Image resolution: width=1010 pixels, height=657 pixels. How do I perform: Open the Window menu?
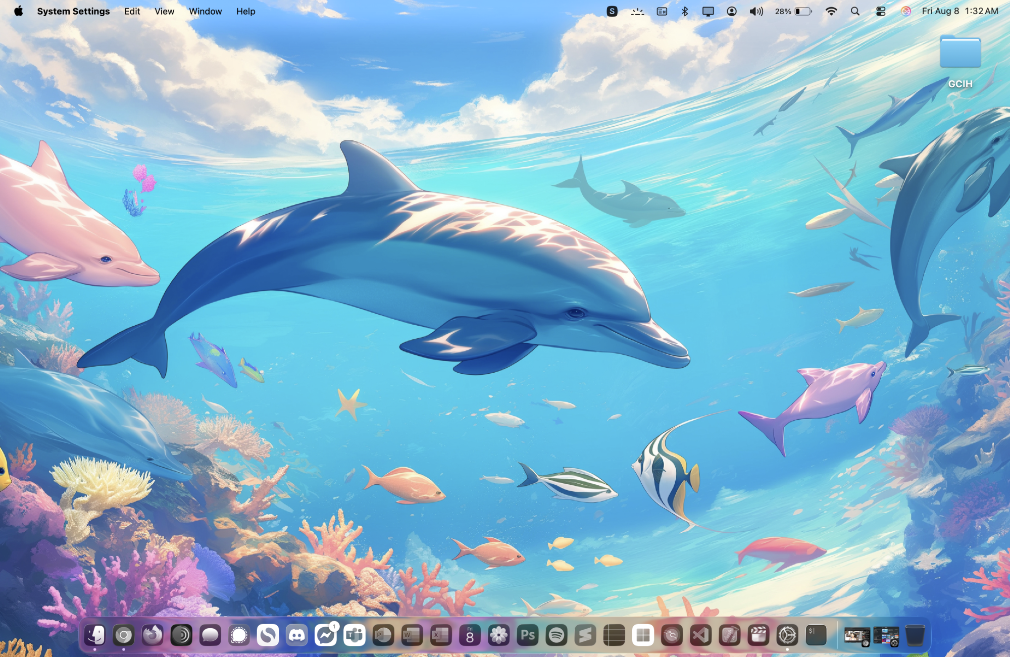click(205, 11)
